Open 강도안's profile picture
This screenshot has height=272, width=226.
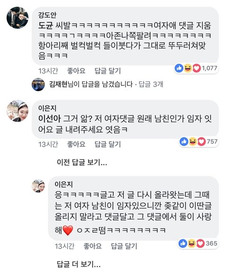(17, 17)
